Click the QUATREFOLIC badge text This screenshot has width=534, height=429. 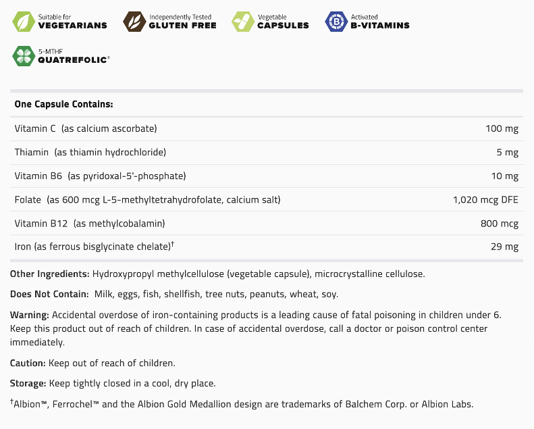click(x=74, y=59)
